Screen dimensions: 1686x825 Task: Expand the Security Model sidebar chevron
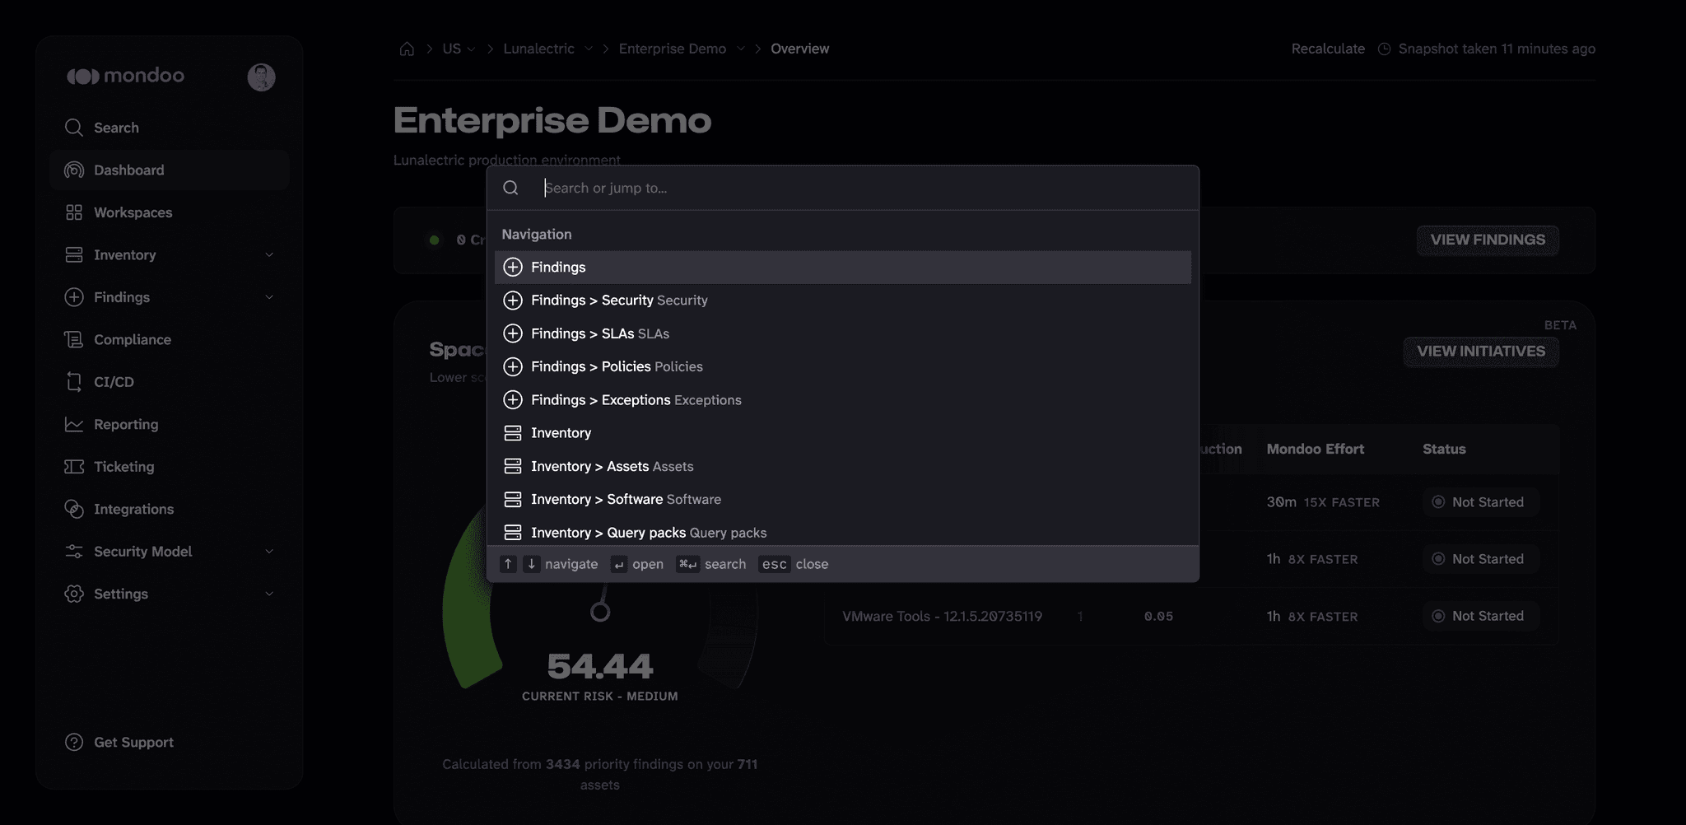(269, 552)
